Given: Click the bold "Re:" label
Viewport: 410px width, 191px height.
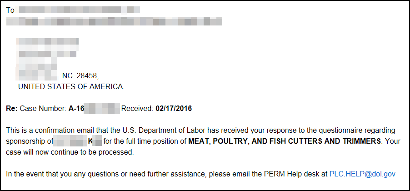Looking at the screenshot, I should 12,108.
